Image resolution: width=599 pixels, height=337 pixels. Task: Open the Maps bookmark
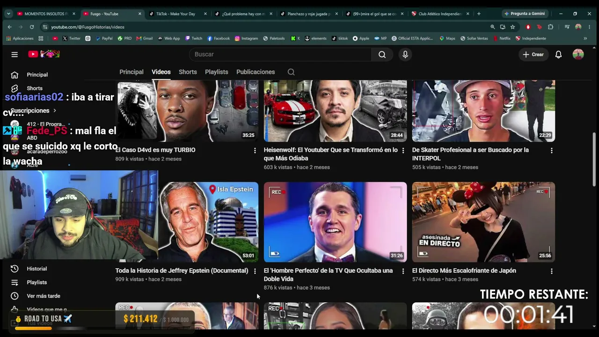coord(447,38)
